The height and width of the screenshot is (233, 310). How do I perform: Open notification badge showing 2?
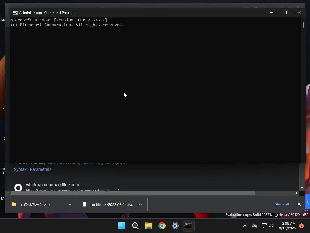pyautogui.click(x=302, y=226)
